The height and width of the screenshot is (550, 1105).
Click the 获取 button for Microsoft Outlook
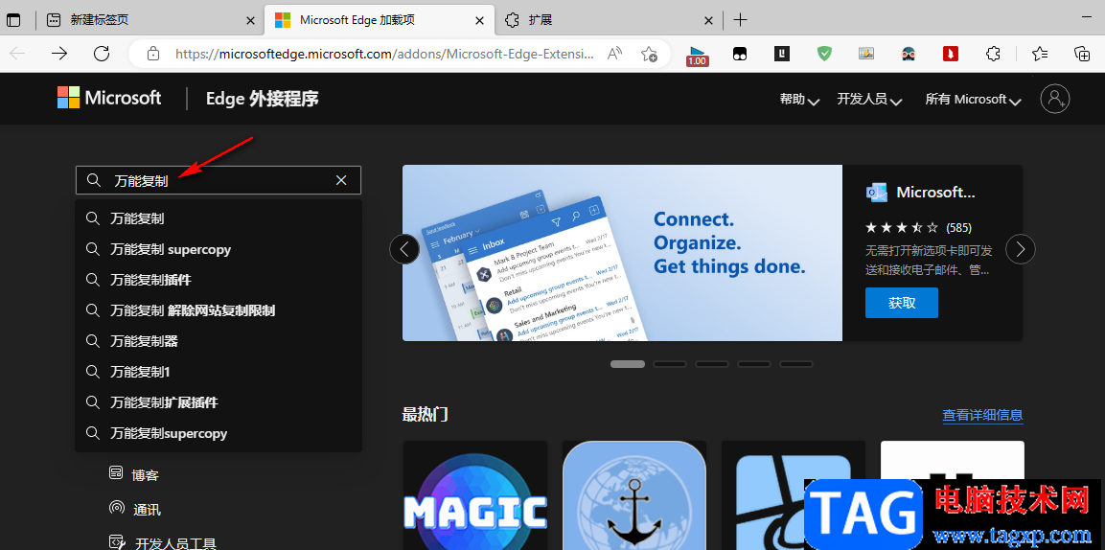click(901, 303)
